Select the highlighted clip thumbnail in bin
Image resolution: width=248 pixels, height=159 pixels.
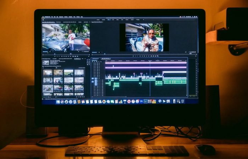[x=48, y=89]
